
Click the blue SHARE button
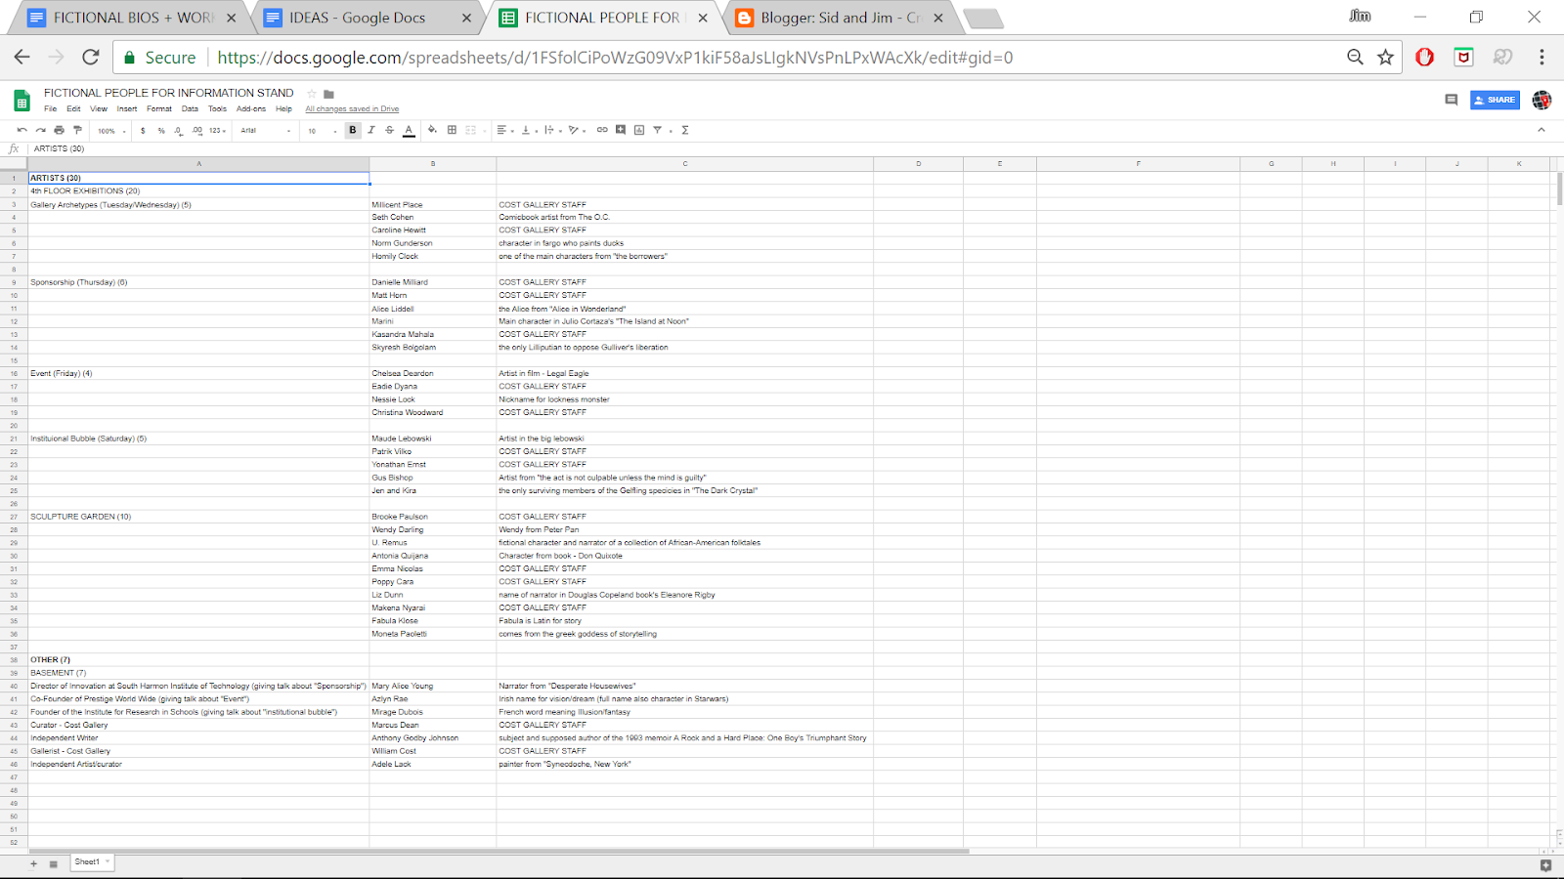pos(1495,100)
